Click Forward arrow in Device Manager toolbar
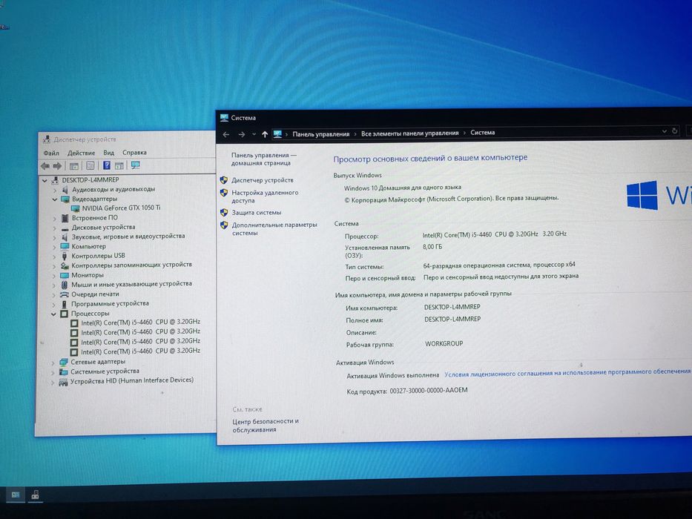The height and width of the screenshot is (519, 692). coord(57,166)
